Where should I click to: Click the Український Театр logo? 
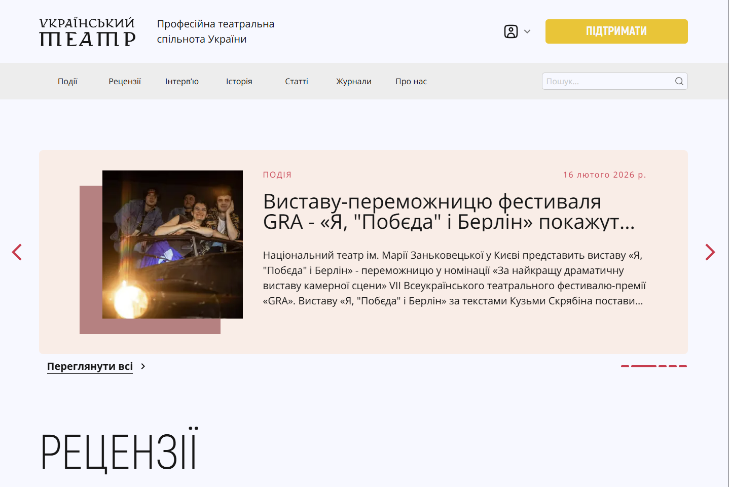tap(87, 32)
